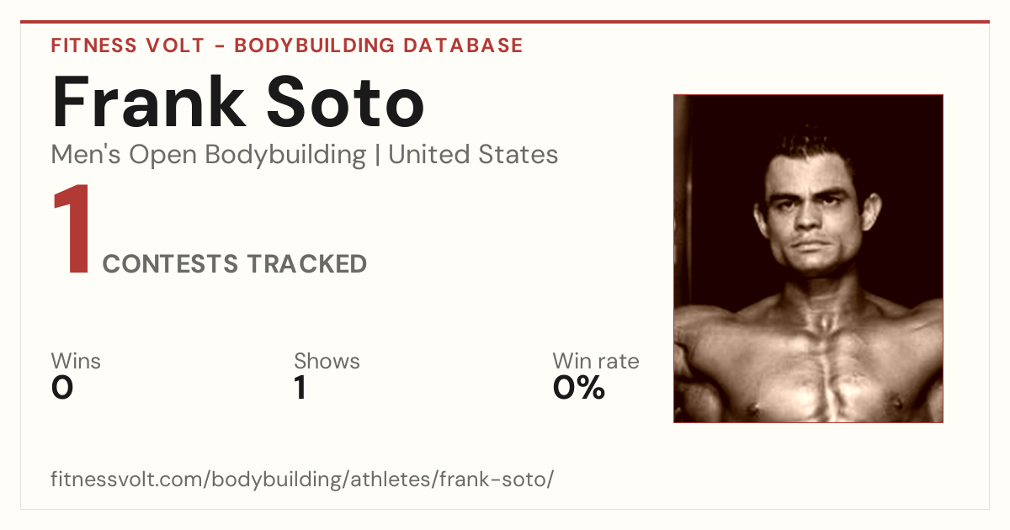Click the Shows stat label
This screenshot has width=1010, height=530.
pyautogui.click(x=327, y=362)
